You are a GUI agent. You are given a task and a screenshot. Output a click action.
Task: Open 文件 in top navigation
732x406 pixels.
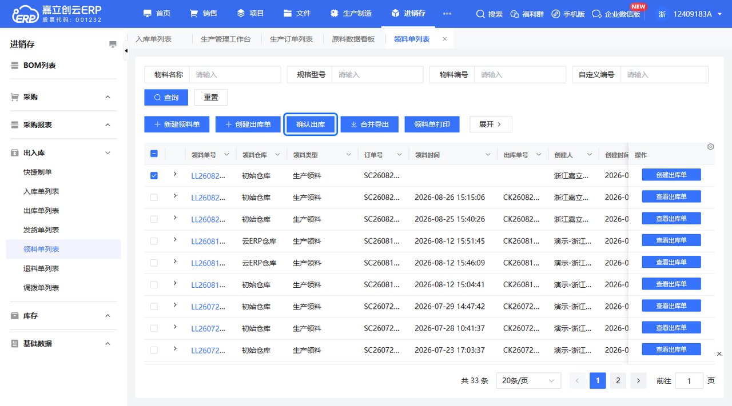click(297, 14)
